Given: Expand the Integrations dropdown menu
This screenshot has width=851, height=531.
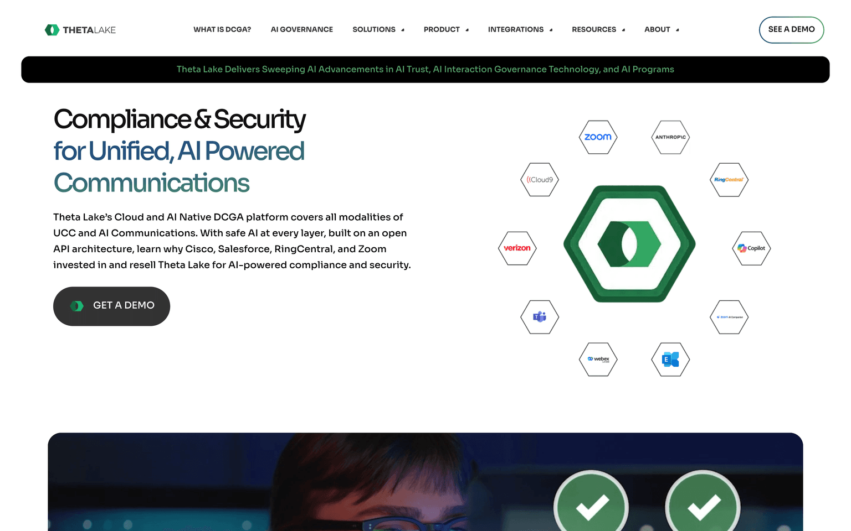Looking at the screenshot, I should [520, 29].
